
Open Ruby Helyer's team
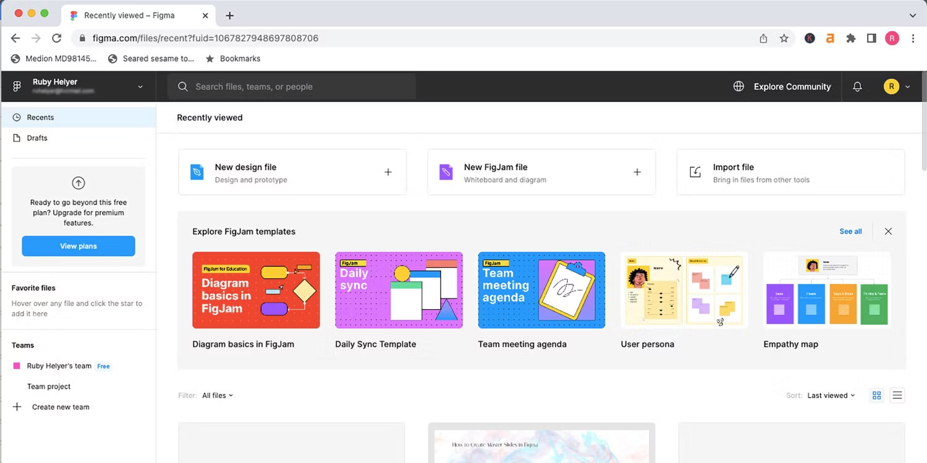coord(59,366)
